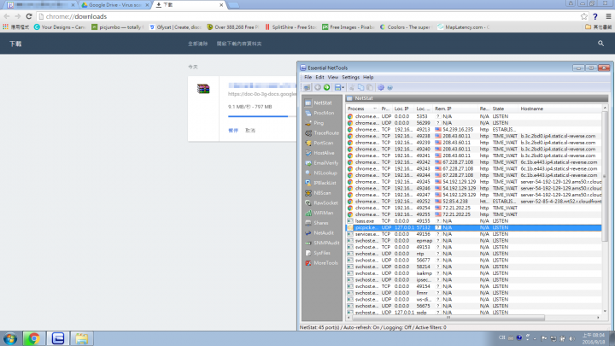
Task: Select the NetAudit tool
Action: coord(319,233)
